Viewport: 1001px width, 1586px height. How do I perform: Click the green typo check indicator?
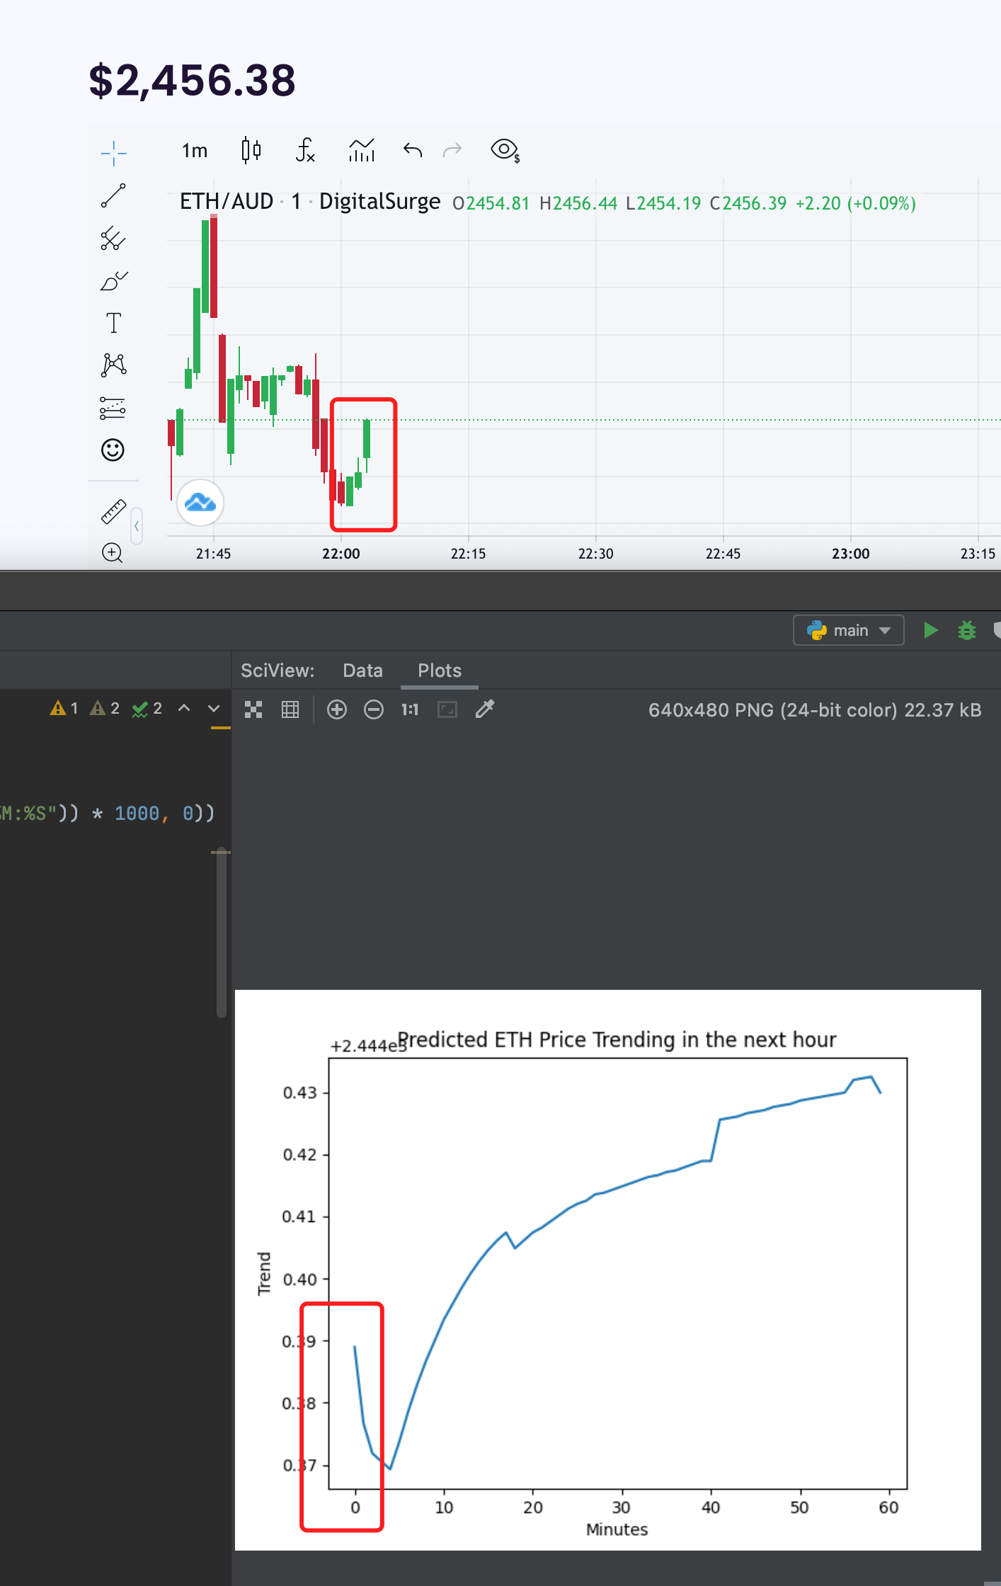coord(147,709)
